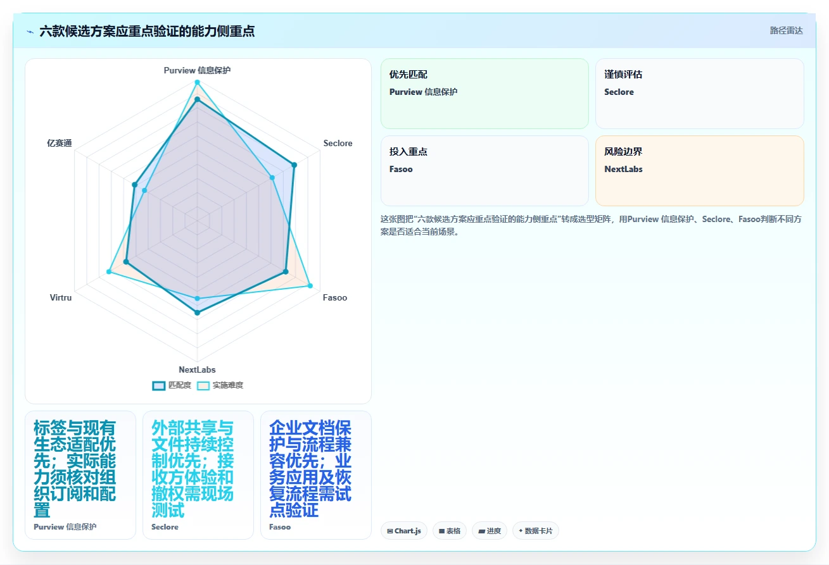Click Purview 信息保护 caption under first stat card

(x=65, y=526)
